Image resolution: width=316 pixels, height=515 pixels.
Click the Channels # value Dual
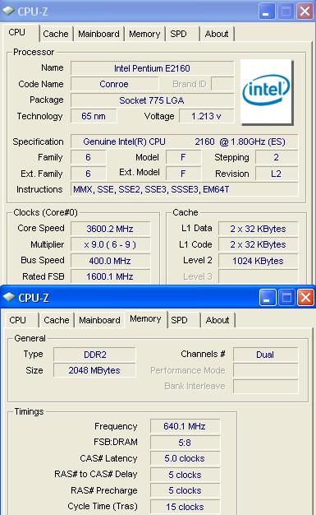(265, 355)
